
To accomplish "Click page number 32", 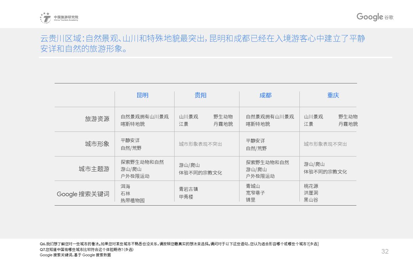I will [385, 252].
